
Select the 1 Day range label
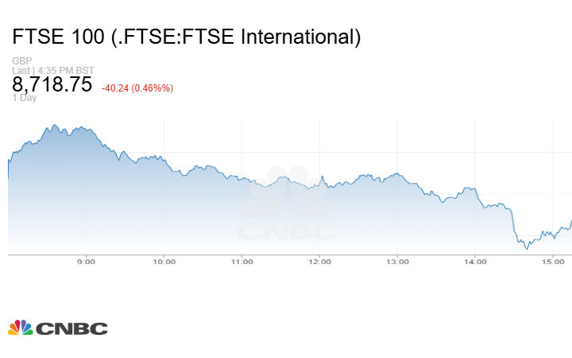pyautogui.click(x=25, y=98)
